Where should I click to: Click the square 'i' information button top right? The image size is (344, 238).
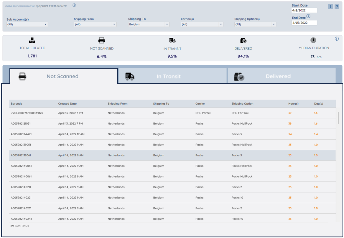(330, 6)
